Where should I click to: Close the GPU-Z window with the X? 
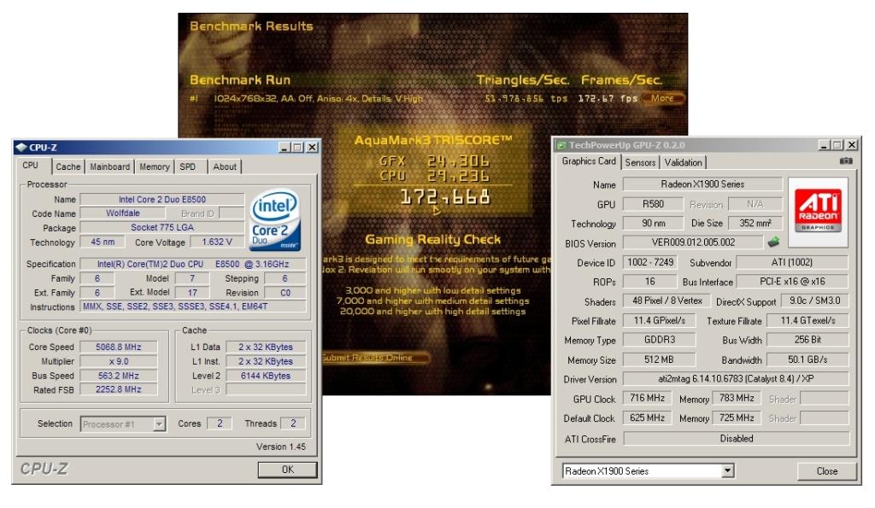[852, 145]
